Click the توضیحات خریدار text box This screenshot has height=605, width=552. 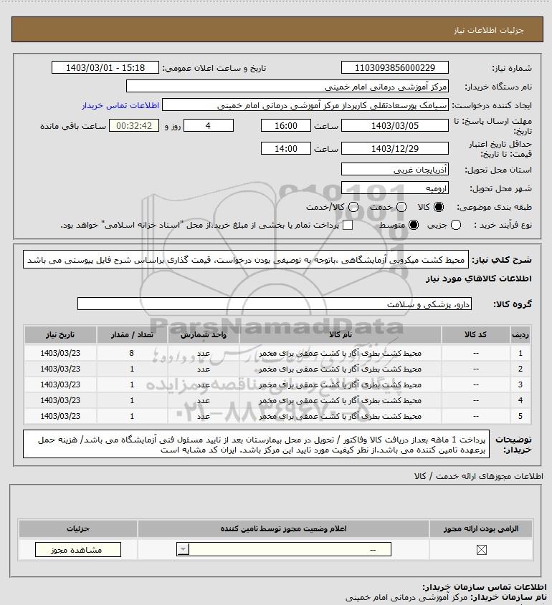[x=256, y=445]
